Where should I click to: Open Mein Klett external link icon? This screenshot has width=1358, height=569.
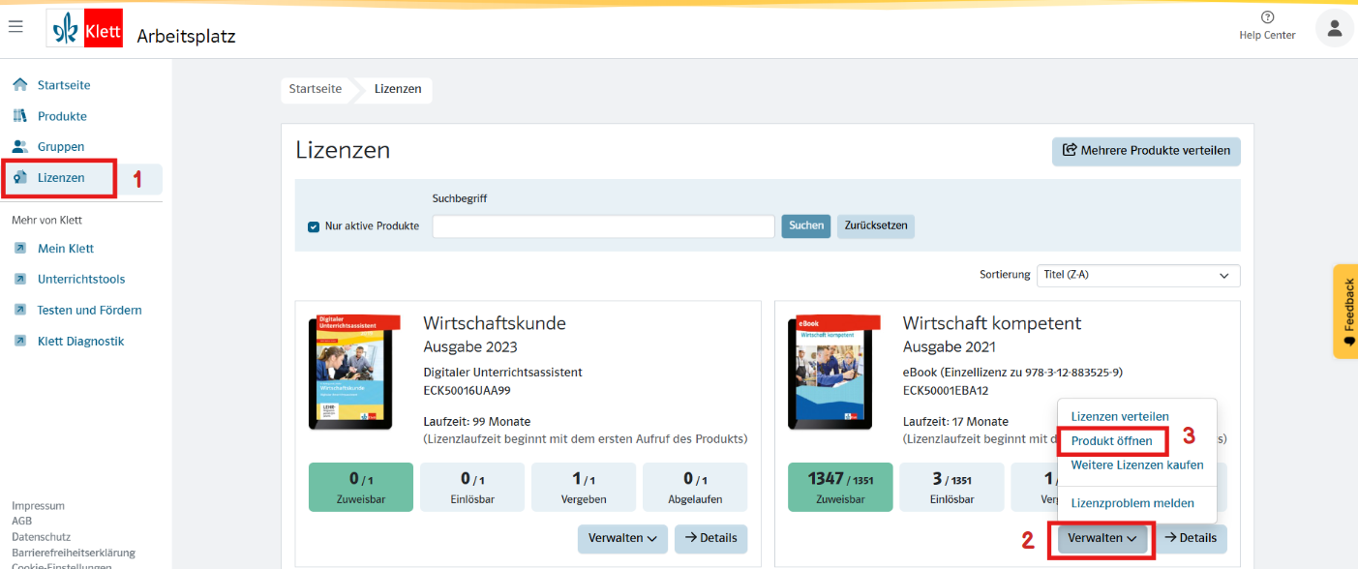20,249
